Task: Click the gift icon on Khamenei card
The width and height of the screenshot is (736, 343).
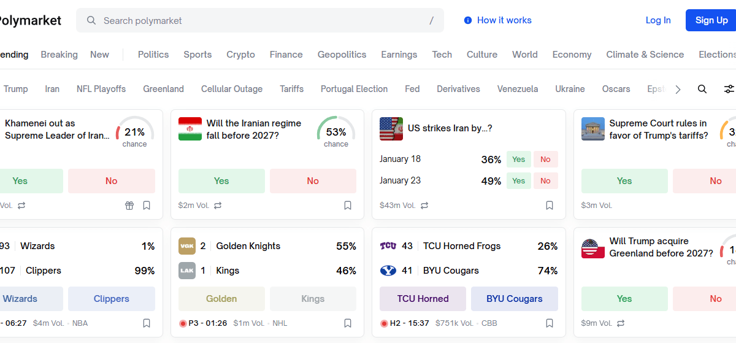Action: 129,206
